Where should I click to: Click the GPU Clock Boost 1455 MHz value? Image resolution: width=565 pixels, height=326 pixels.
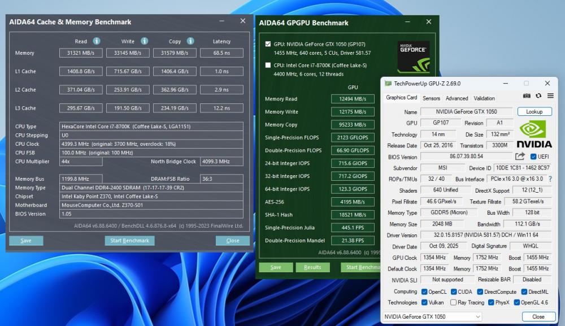pos(537,258)
